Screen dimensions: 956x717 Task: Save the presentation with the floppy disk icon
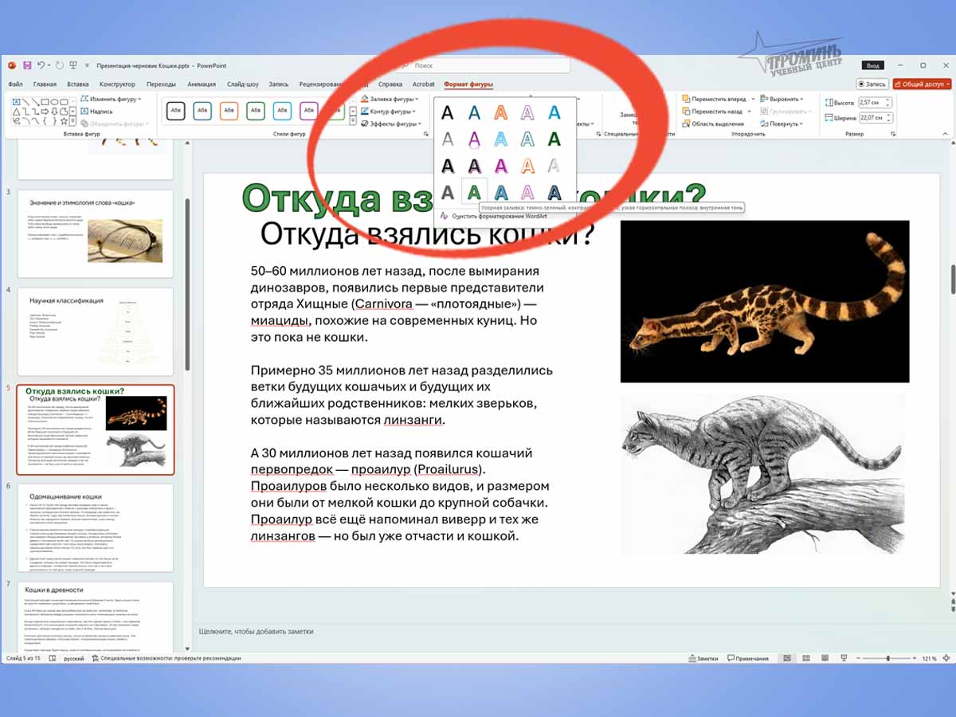click(x=27, y=65)
